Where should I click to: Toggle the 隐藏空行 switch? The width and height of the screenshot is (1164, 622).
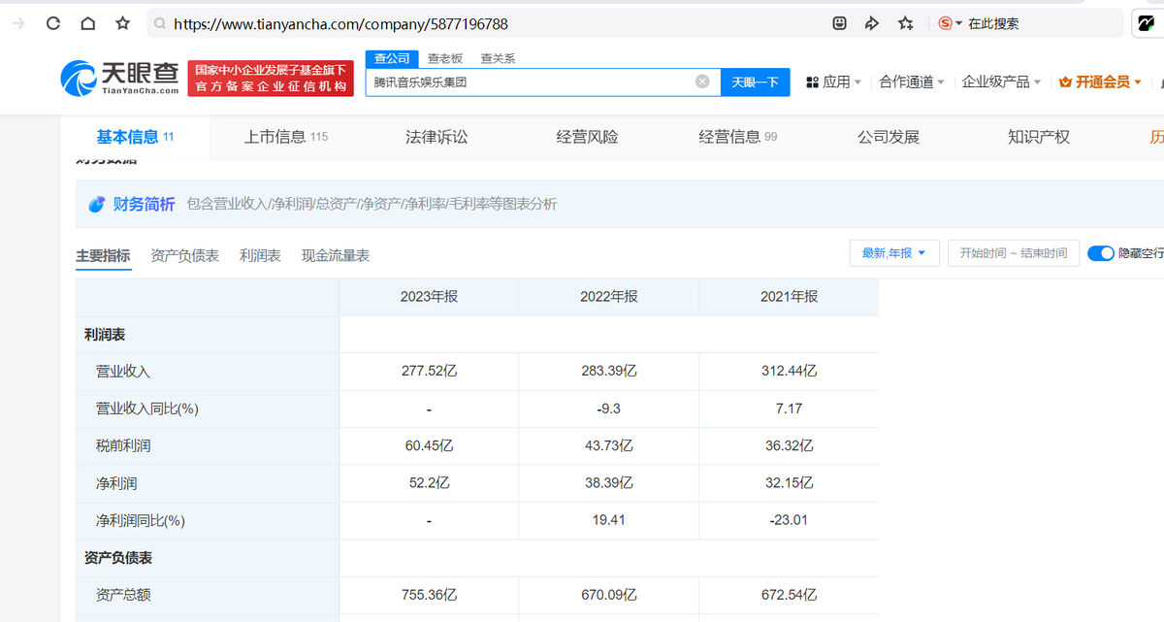1100,253
